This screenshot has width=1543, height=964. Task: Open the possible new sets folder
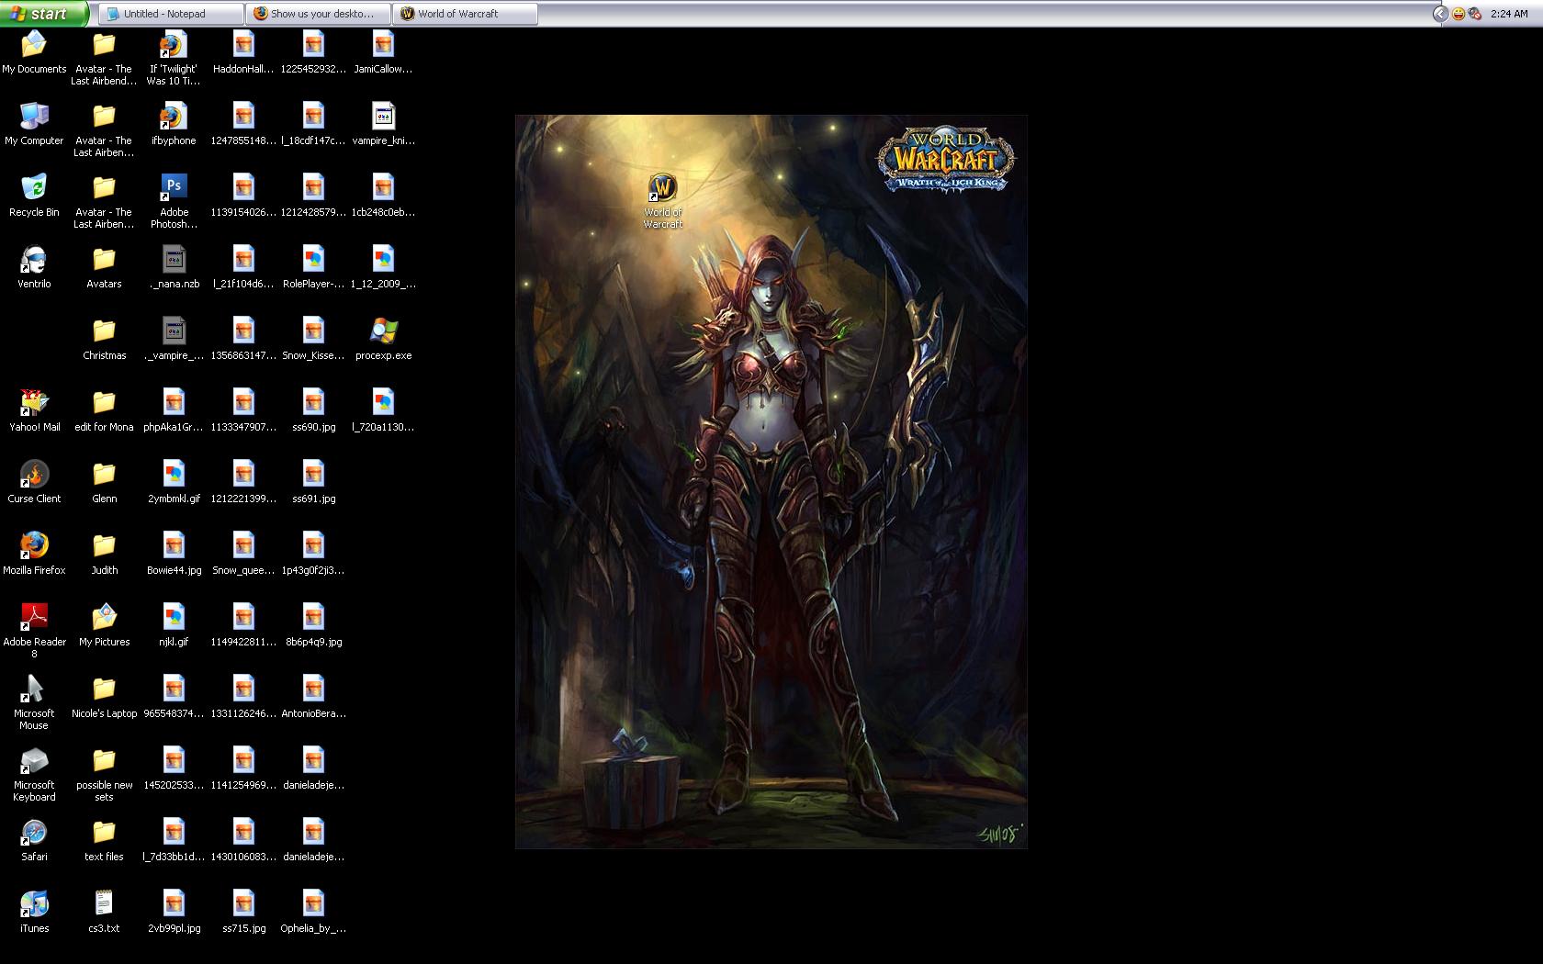coord(104,774)
